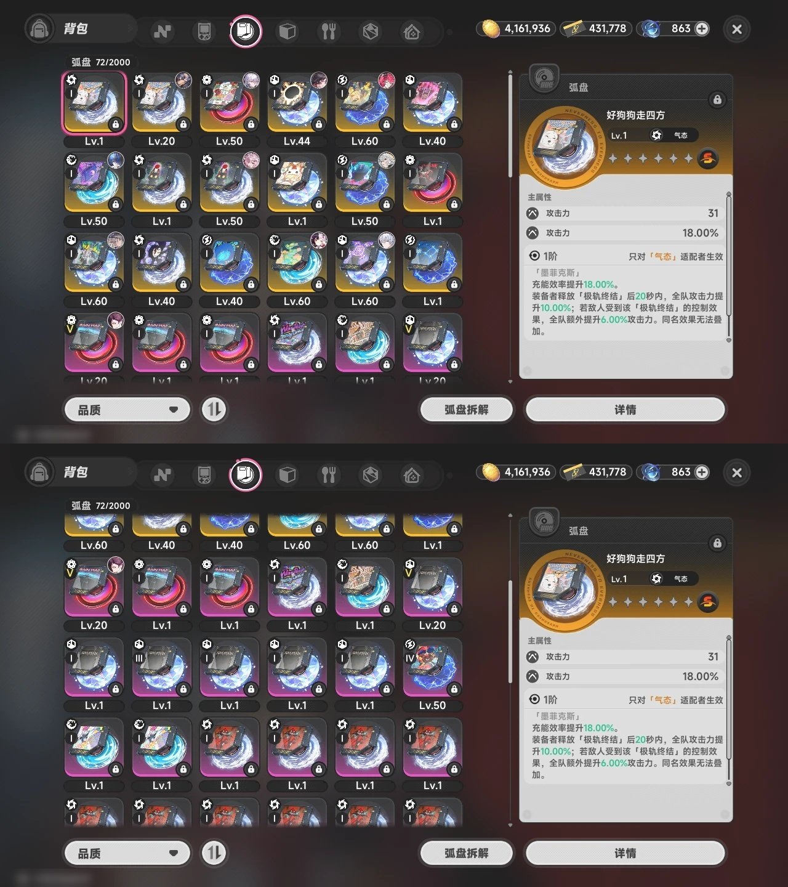Toggle sort order with the arrows button
Viewport: 788px width, 887px height.
[214, 410]
